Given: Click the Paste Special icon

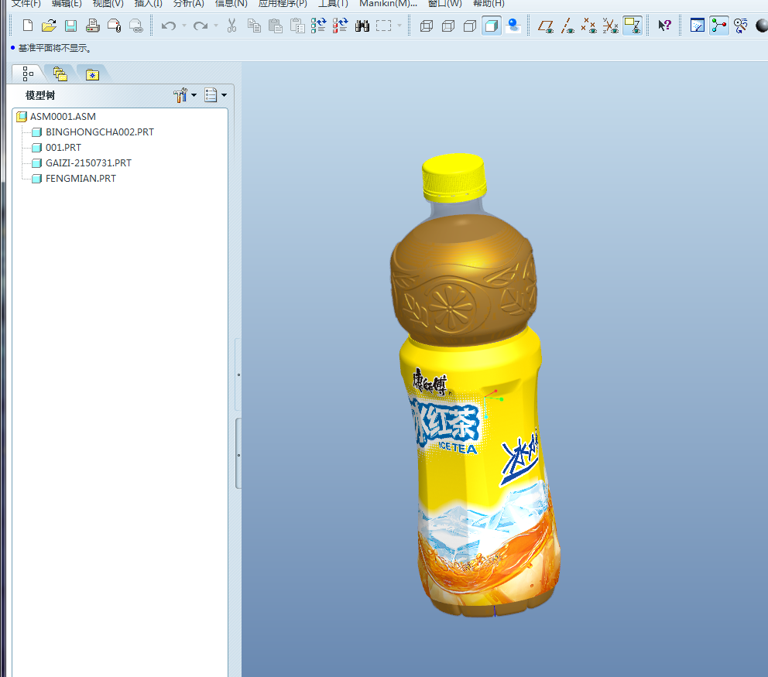Looking at the screenshot, I should pyautogui.click(x=297, y=26).
